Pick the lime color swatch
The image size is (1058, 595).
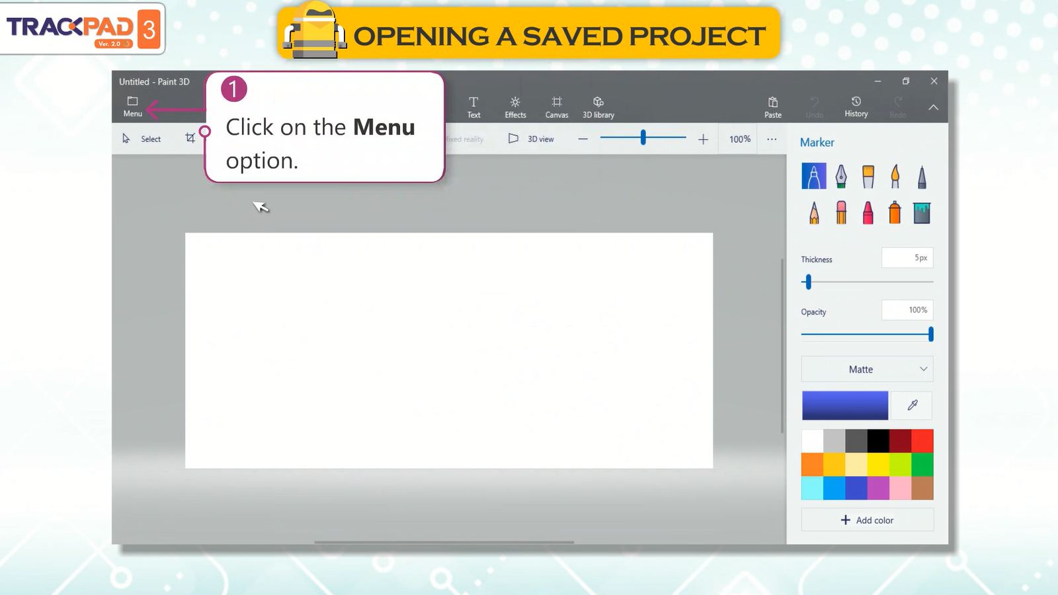pyautogui.click(x=900, y=464)
